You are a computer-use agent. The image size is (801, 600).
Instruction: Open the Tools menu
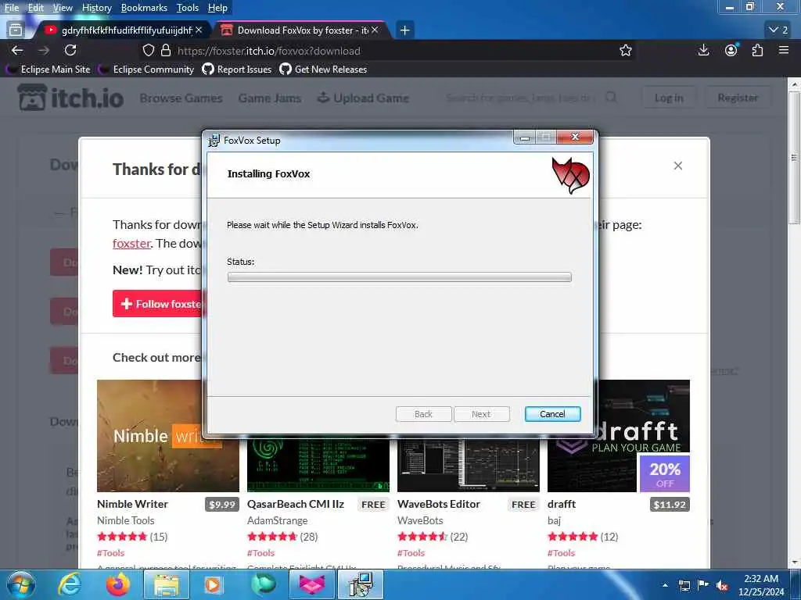pyautogui.click(x=188, y=8)
